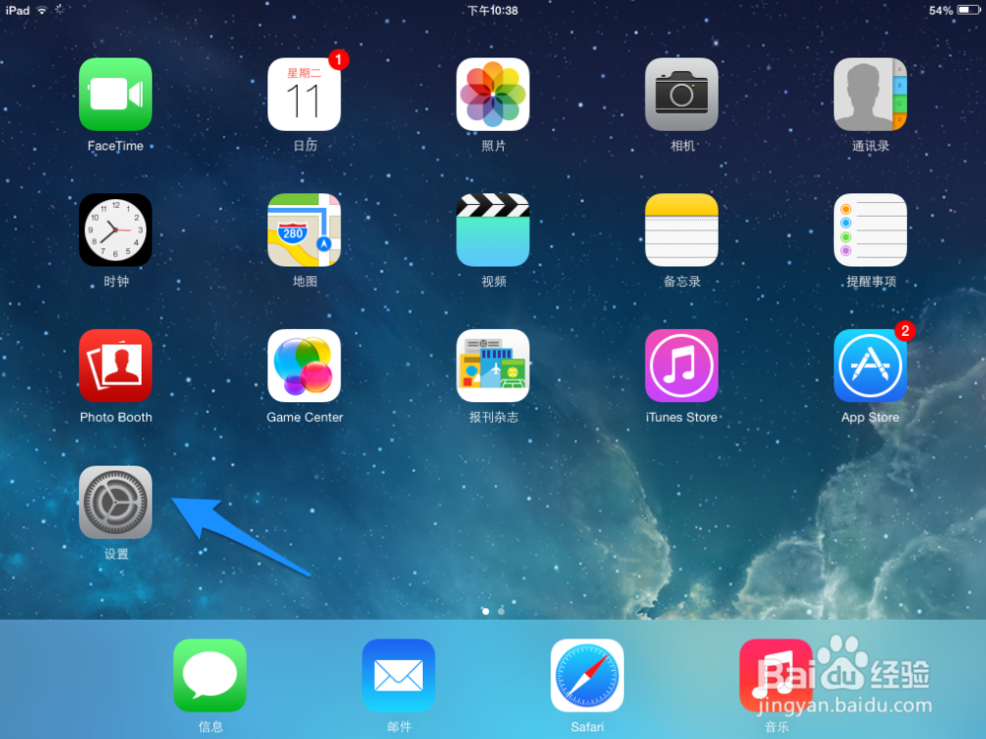Open the Contacts app (通讯录)
The image size is (986, 739).
coord(871,95)
